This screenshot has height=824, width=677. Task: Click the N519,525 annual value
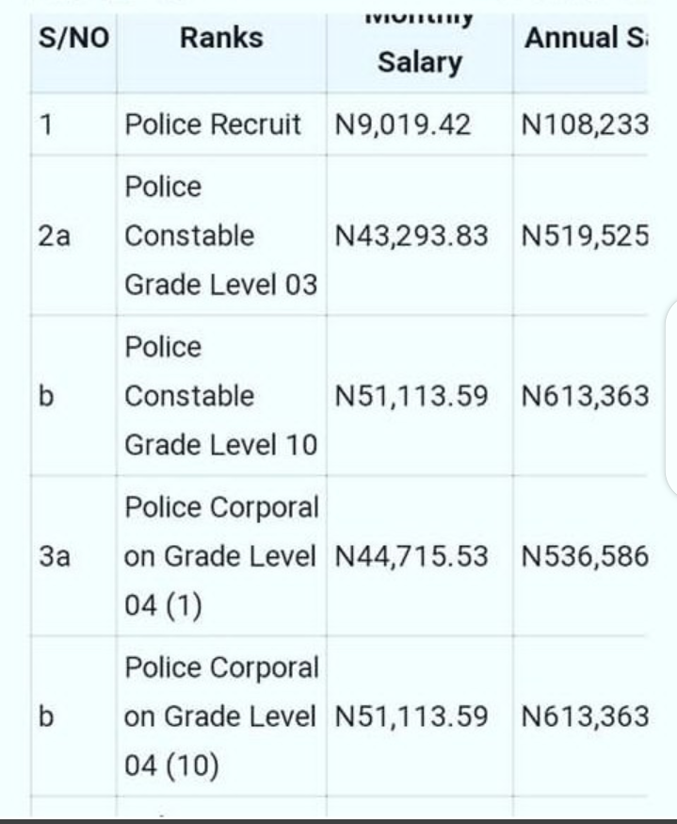pos(585,236)
